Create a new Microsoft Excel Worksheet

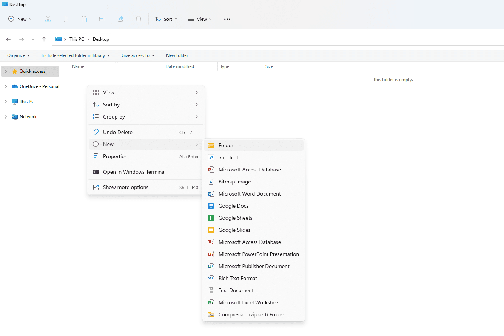pyautogui.click(x=254, y=302)
